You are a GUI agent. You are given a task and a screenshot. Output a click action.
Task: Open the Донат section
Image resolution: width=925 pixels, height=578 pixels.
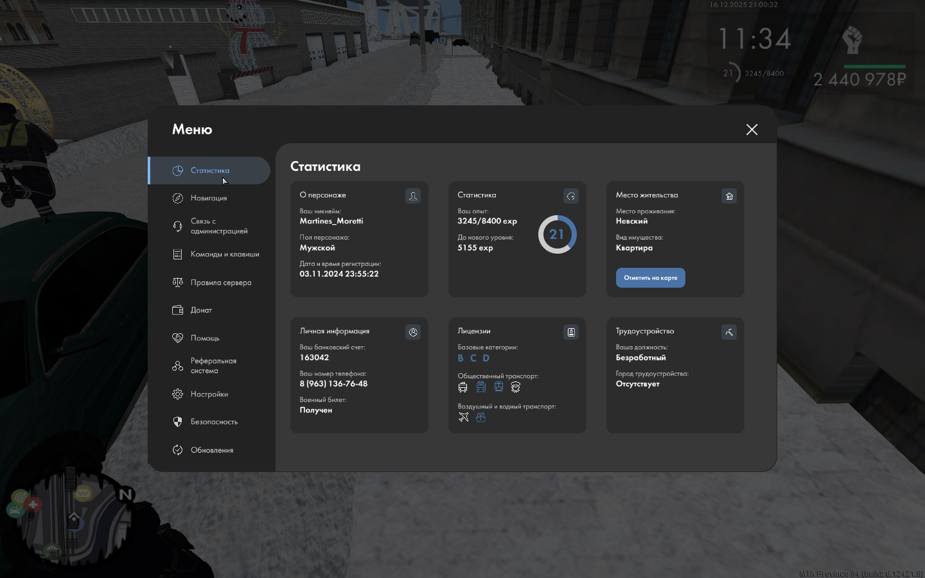point(209,310)
